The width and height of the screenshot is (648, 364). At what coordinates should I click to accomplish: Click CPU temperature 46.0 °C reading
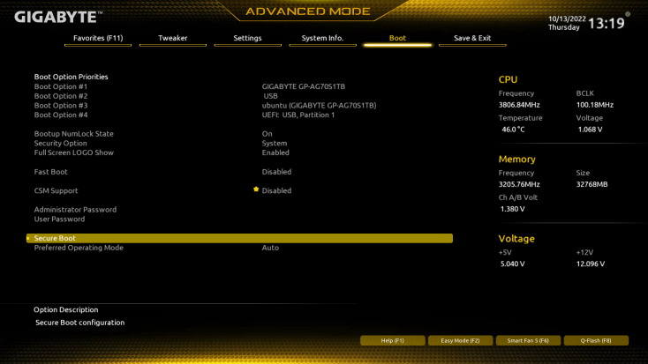[x=513, y=130]
